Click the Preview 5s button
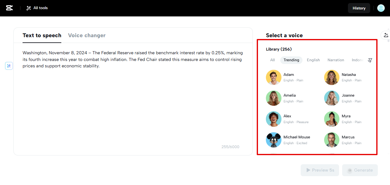Viewport: 390px width, 185px height. (x=320, y=170)
